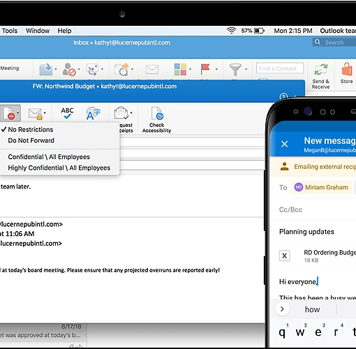Click the Inbox kathyt@lucernepubintl.com title

click(121, 43)
